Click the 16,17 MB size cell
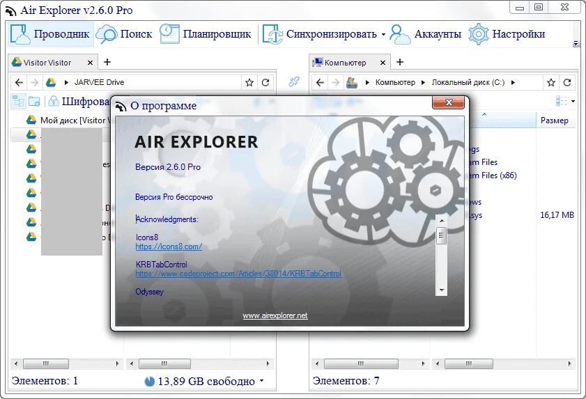This screenshot has width=586, height=399. point(557,215)
